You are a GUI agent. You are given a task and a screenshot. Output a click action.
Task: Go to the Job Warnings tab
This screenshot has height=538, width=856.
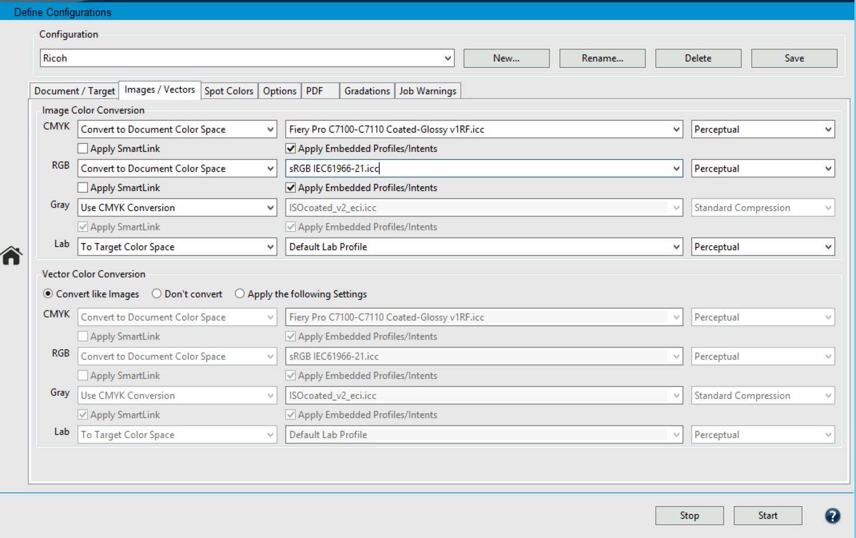[x=427, y=91]
